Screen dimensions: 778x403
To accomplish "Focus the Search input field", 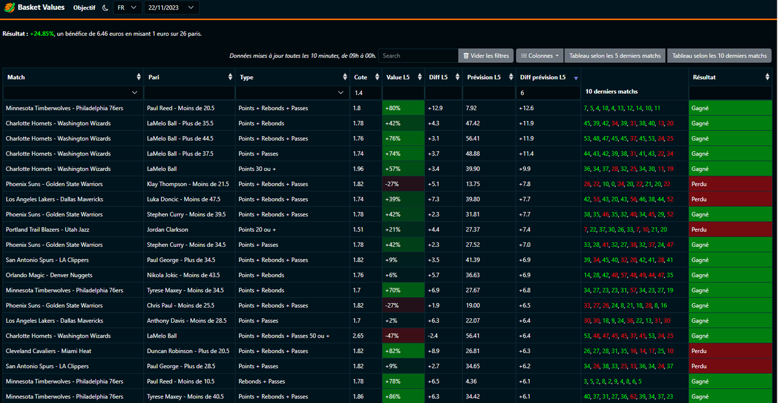I will pyautogui.click(x=418, y=56).
